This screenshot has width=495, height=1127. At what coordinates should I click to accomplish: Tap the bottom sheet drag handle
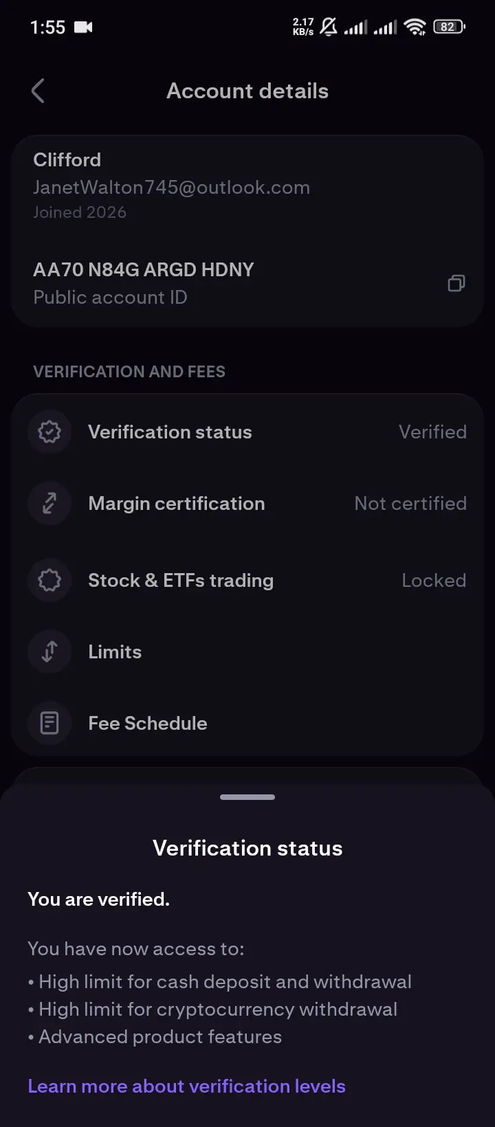pos(247,797)
